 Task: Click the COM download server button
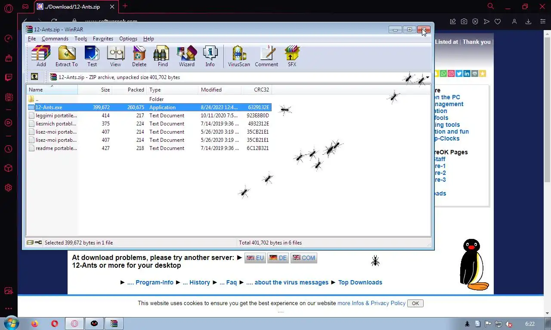tap(304, 258)
